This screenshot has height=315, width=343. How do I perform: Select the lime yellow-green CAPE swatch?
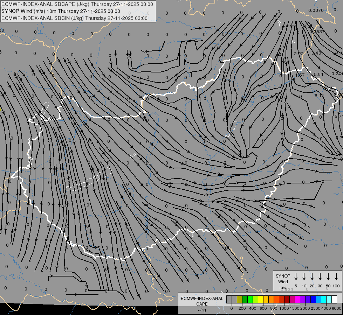255,299
